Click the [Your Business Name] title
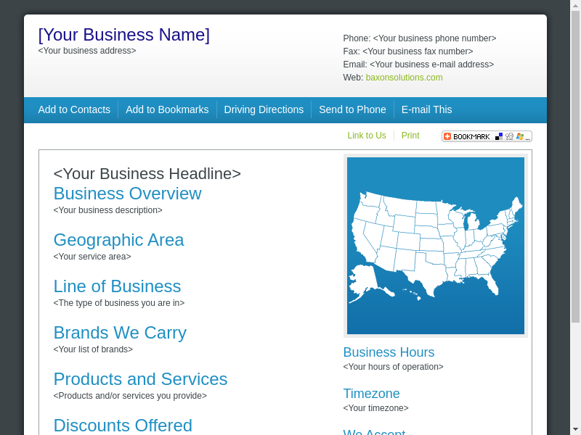 pyautogui.click(x=124, y=35)
